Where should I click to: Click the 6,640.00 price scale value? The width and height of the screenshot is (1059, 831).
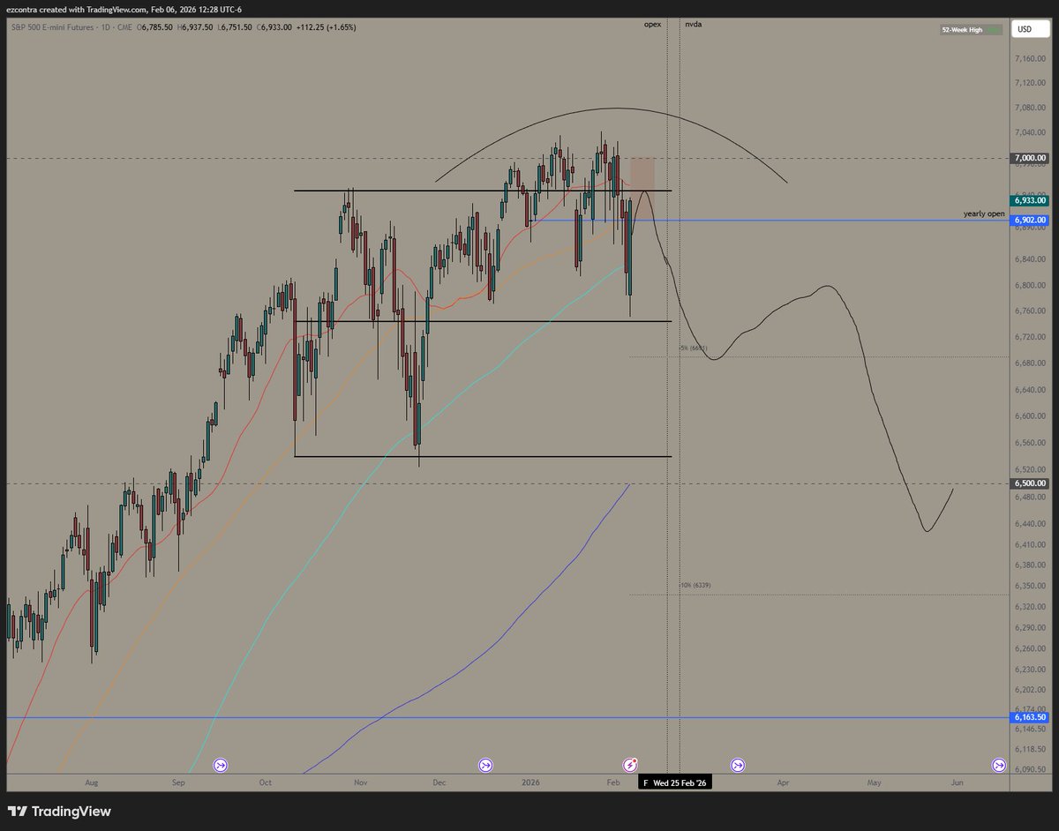[x=1029, y=389]
